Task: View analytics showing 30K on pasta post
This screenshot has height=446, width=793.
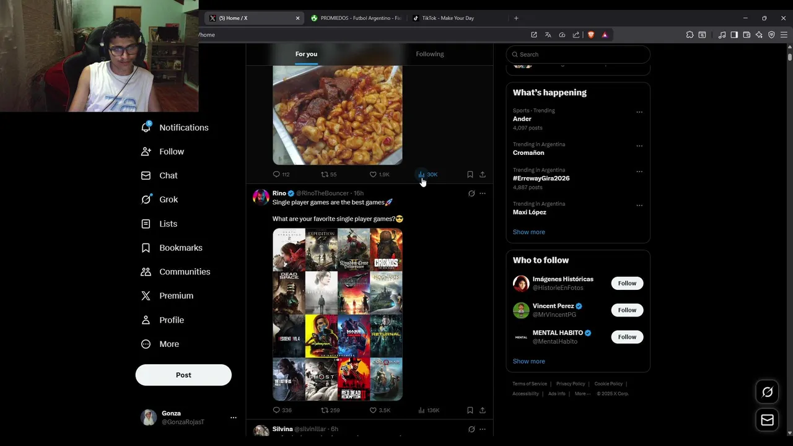Action: 427,175
